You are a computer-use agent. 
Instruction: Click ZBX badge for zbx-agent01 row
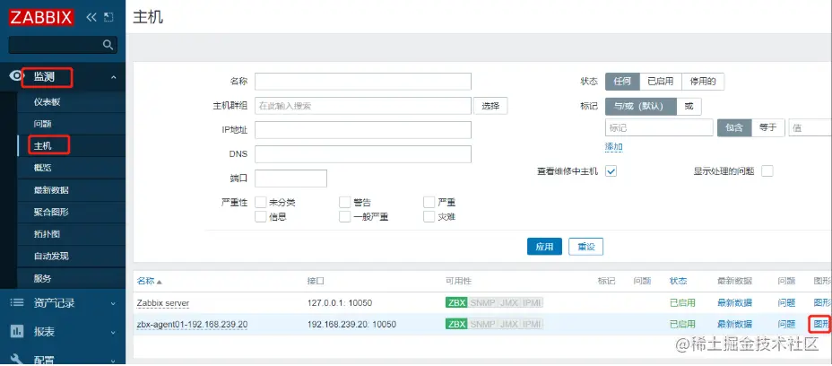click(456, 324)
